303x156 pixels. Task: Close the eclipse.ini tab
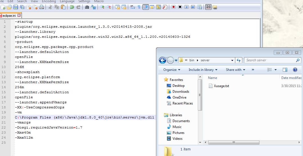[x=19, y=15]
